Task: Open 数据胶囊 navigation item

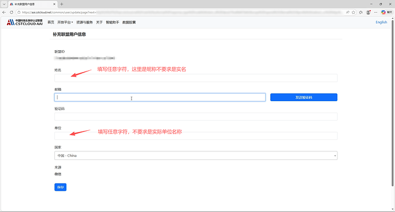Action: pos(129,22)
